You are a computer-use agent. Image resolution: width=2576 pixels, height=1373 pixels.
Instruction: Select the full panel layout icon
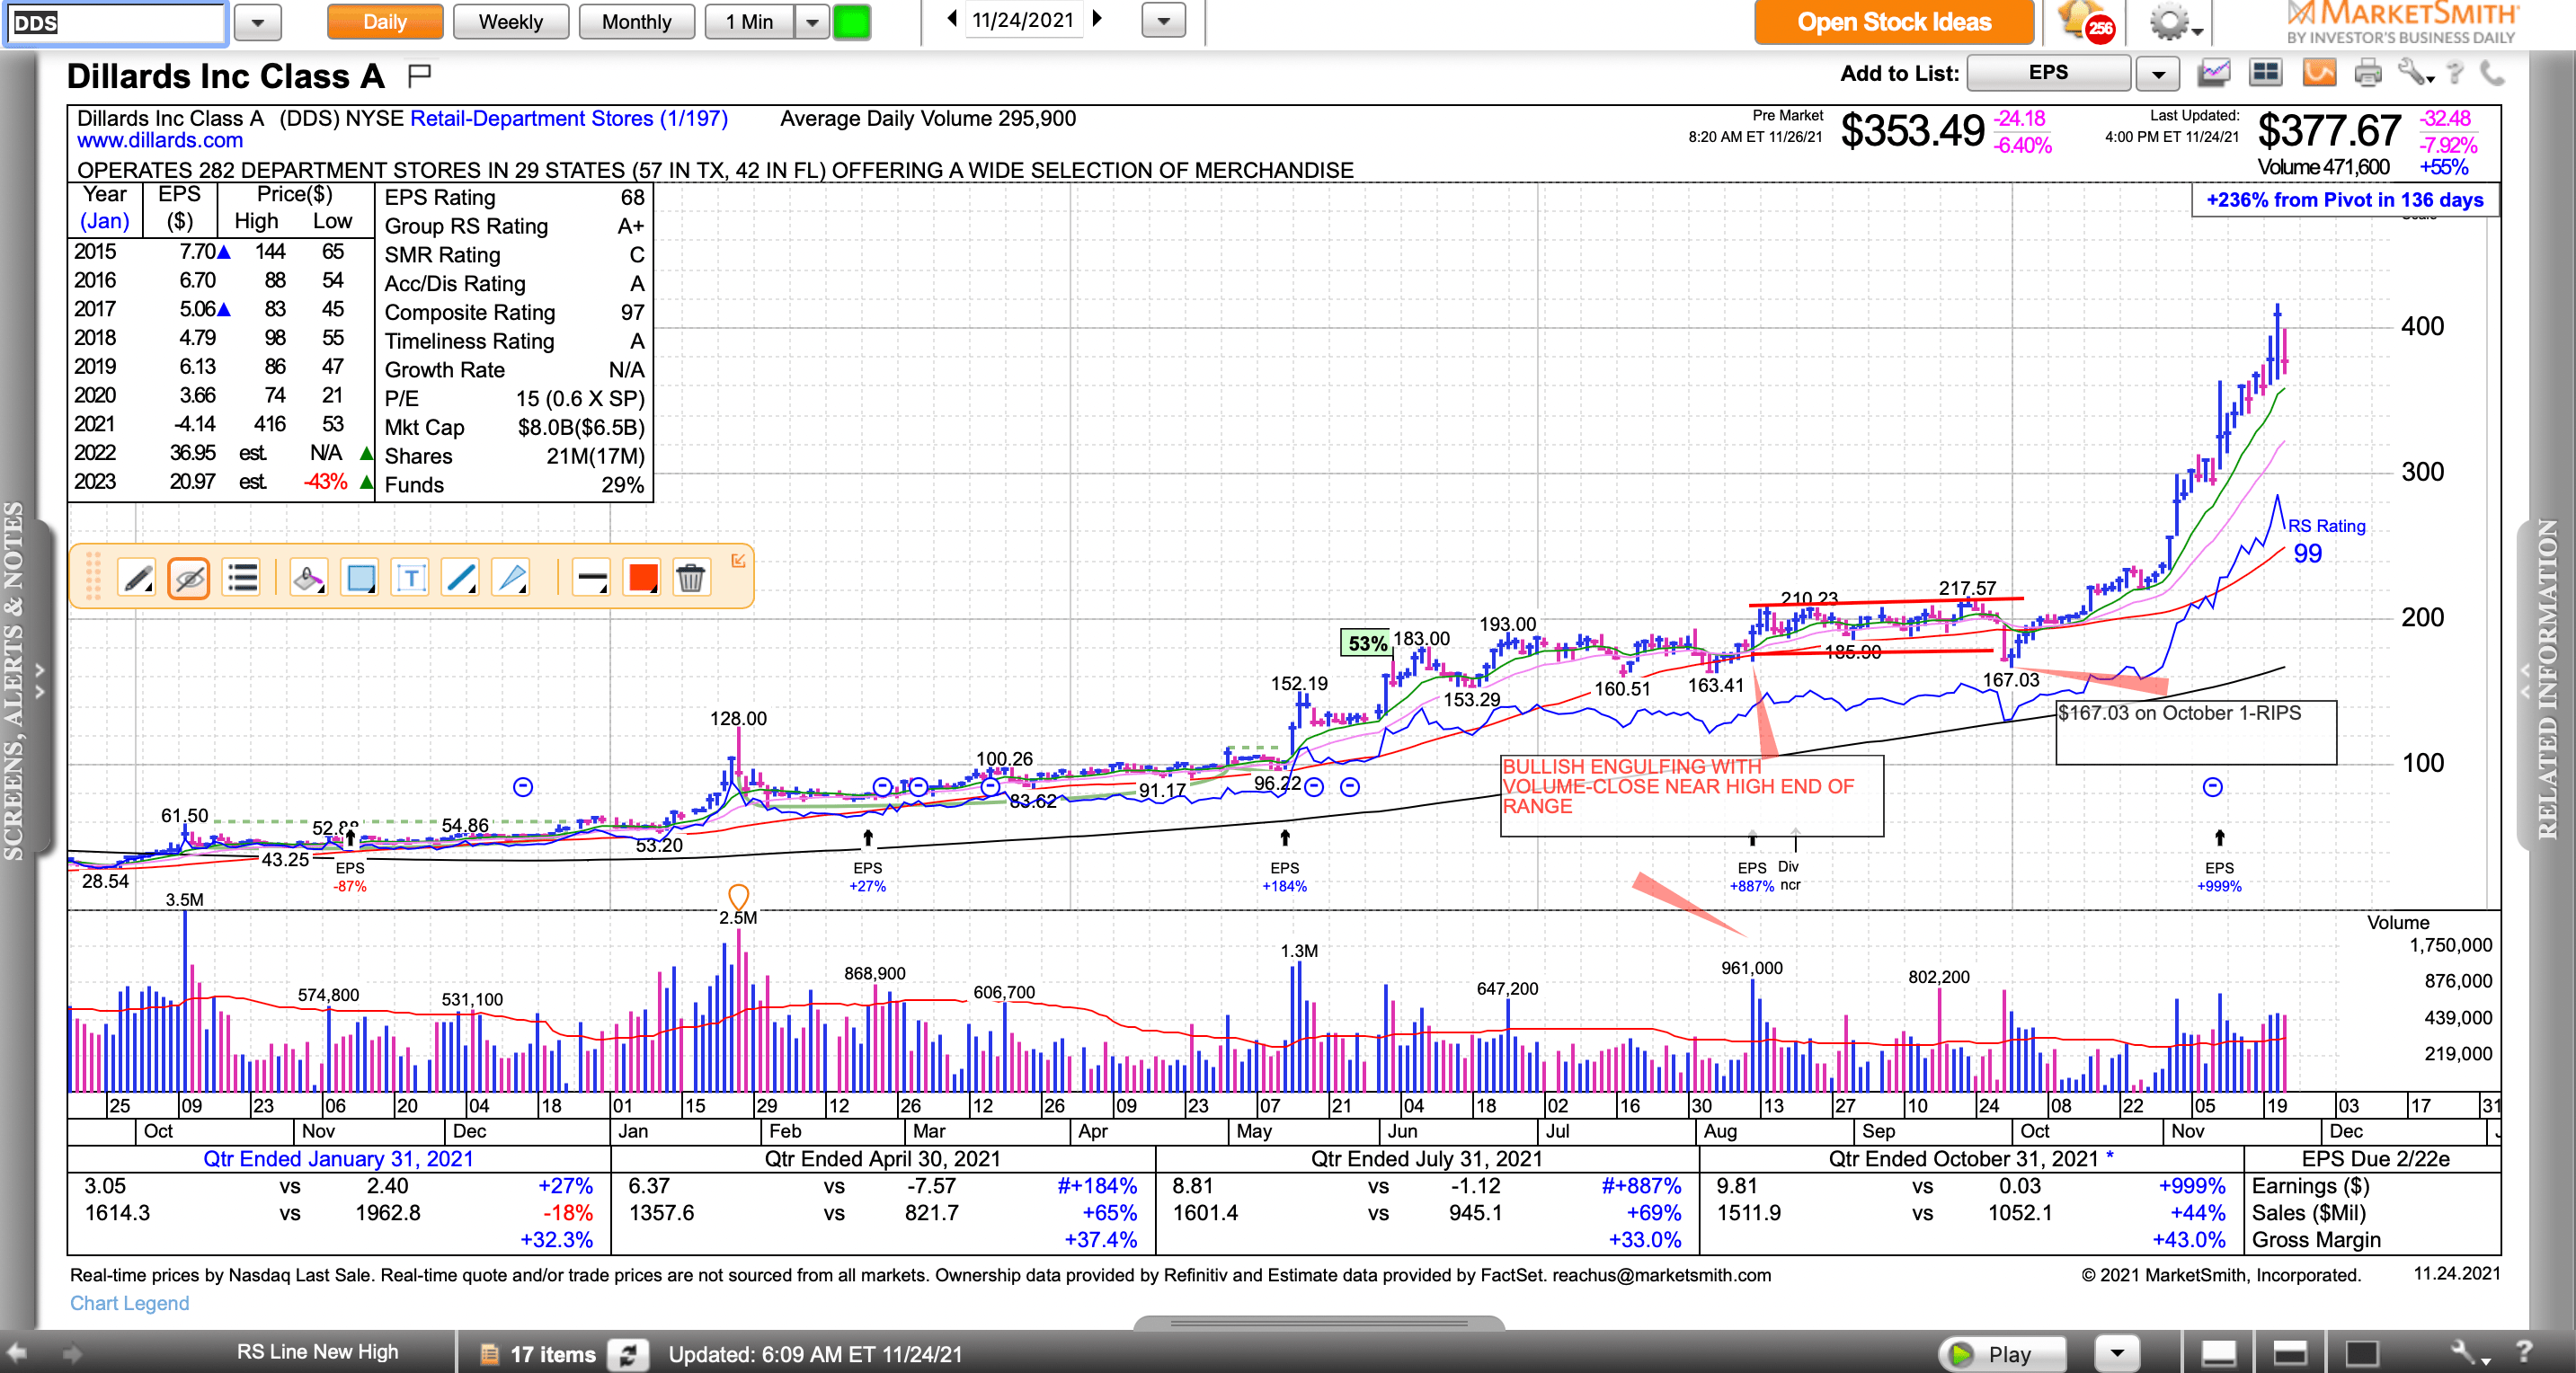coord(2362,1354)
